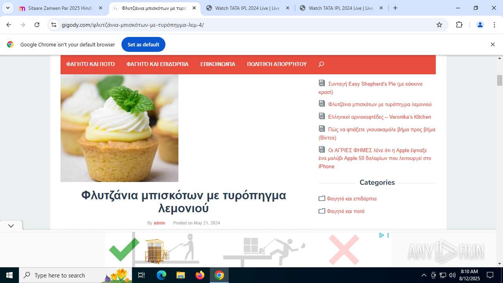
Task: Launch Firefox from taskbar
Action: click(200, 275)
